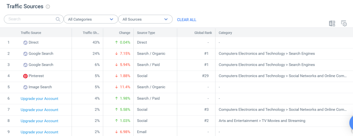
Task: Select the Pinterest traffic source row
Action: pyautogui.click(x=36, y=76)
